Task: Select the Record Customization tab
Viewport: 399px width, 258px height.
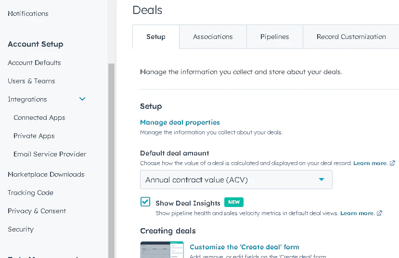Action: coord(351,37)
